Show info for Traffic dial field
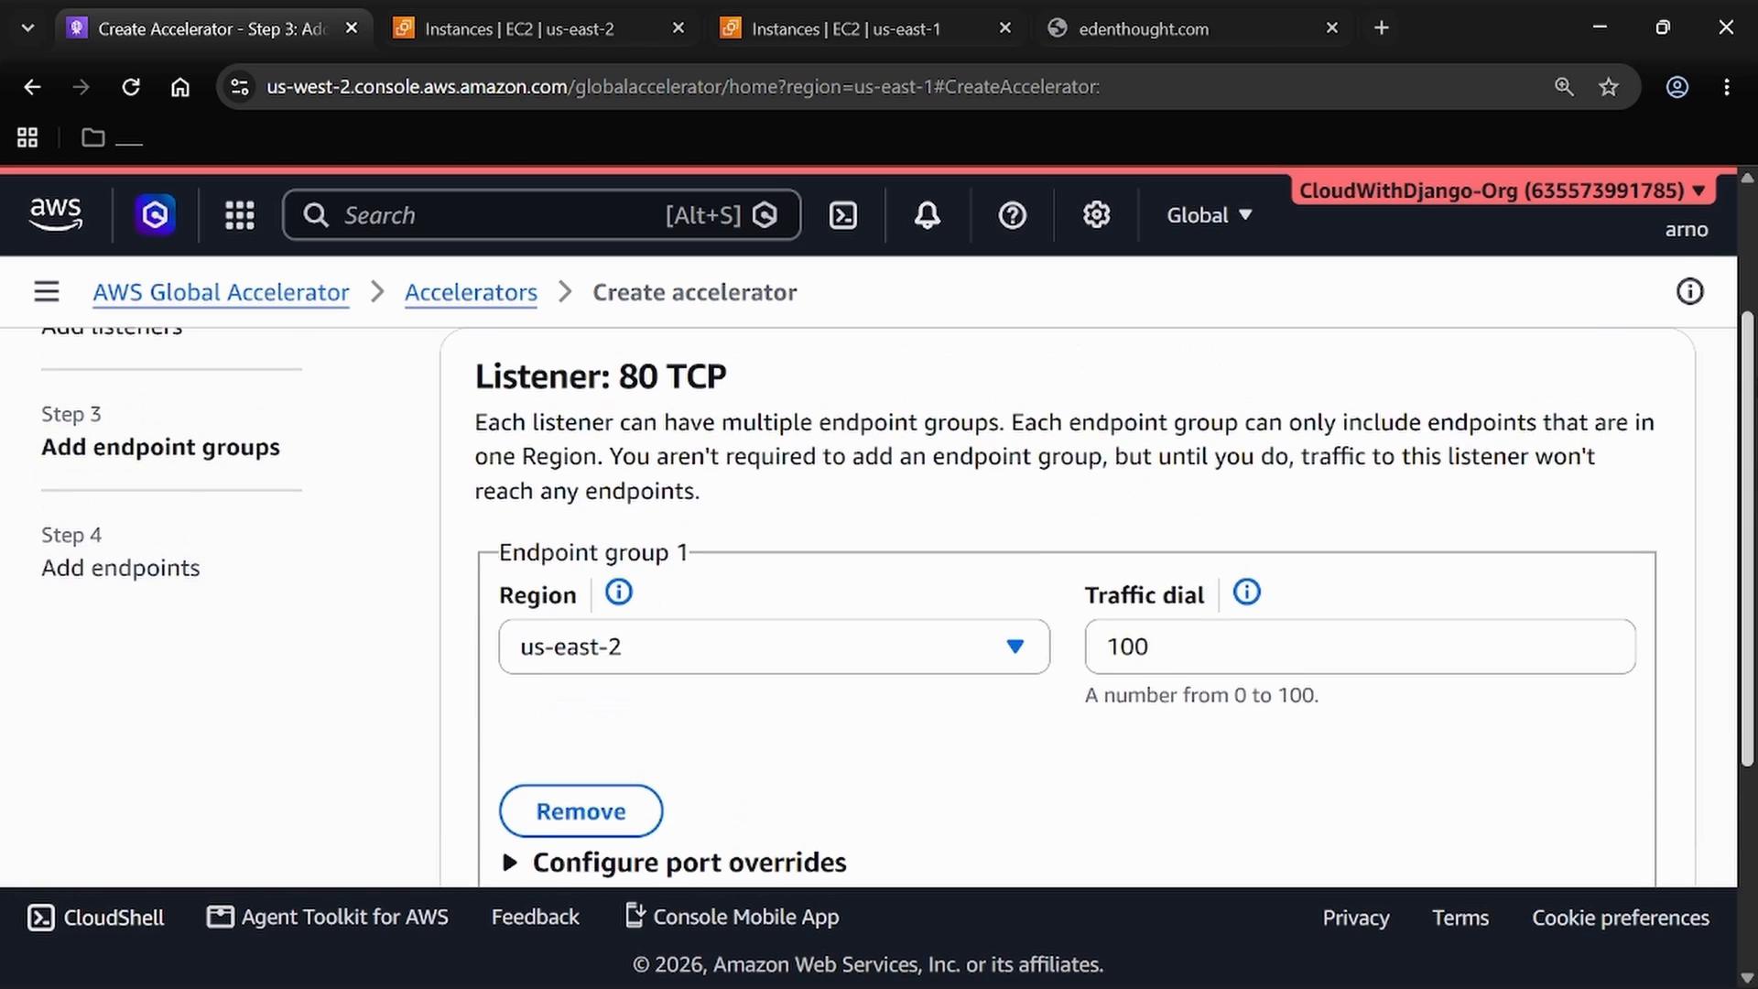Image resolution: width=1758 pixels, height=989 pixels. (1247, 592)
